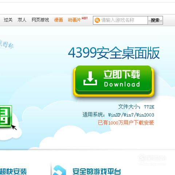The image size is (175, 175).
Task: Click the green 立即下载 Download button
Action: tap(114, 81)
